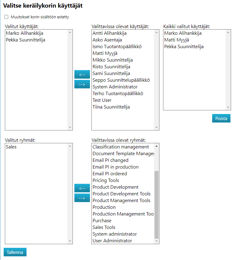Viewport: 246px width, 260px height.
Task: Select Sales in the Valitut ryhmät list
Action: click(x=11, y=147)
